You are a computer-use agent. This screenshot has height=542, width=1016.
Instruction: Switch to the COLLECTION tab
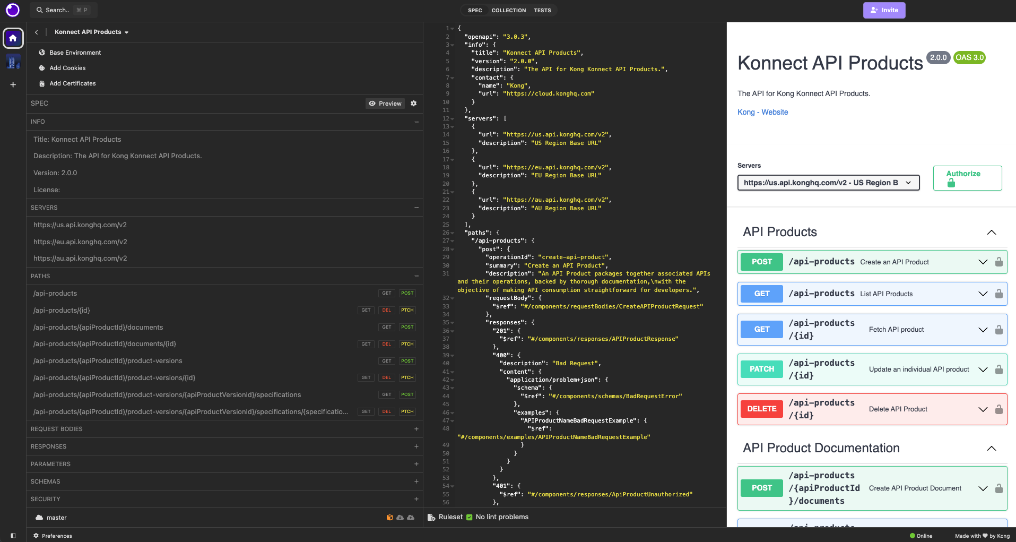(x=509, y=10)
